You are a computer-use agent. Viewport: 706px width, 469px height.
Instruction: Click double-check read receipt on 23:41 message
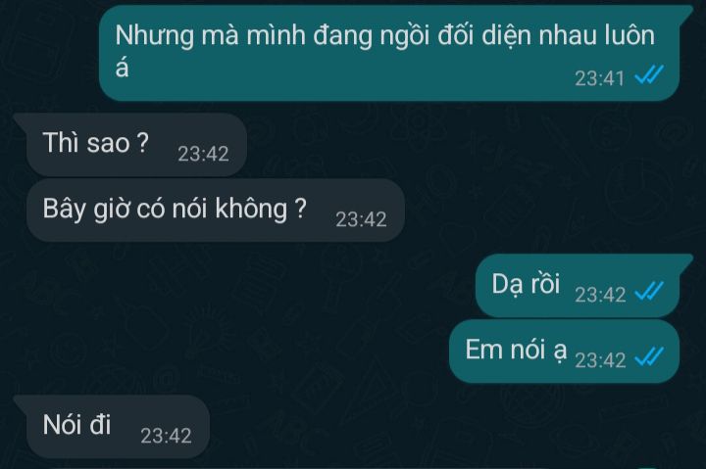[649, 75]
